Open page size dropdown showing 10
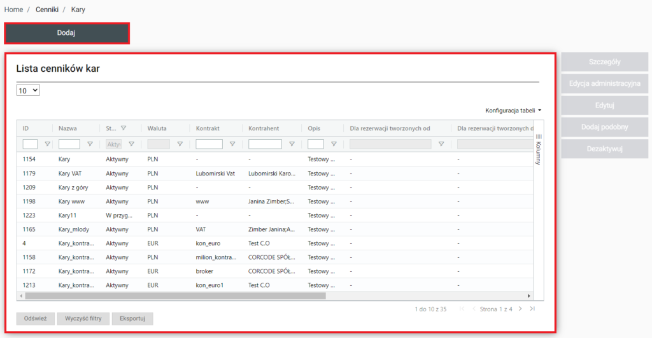The width and height of the screenshot is (652, 338). [x=28, y=91]
